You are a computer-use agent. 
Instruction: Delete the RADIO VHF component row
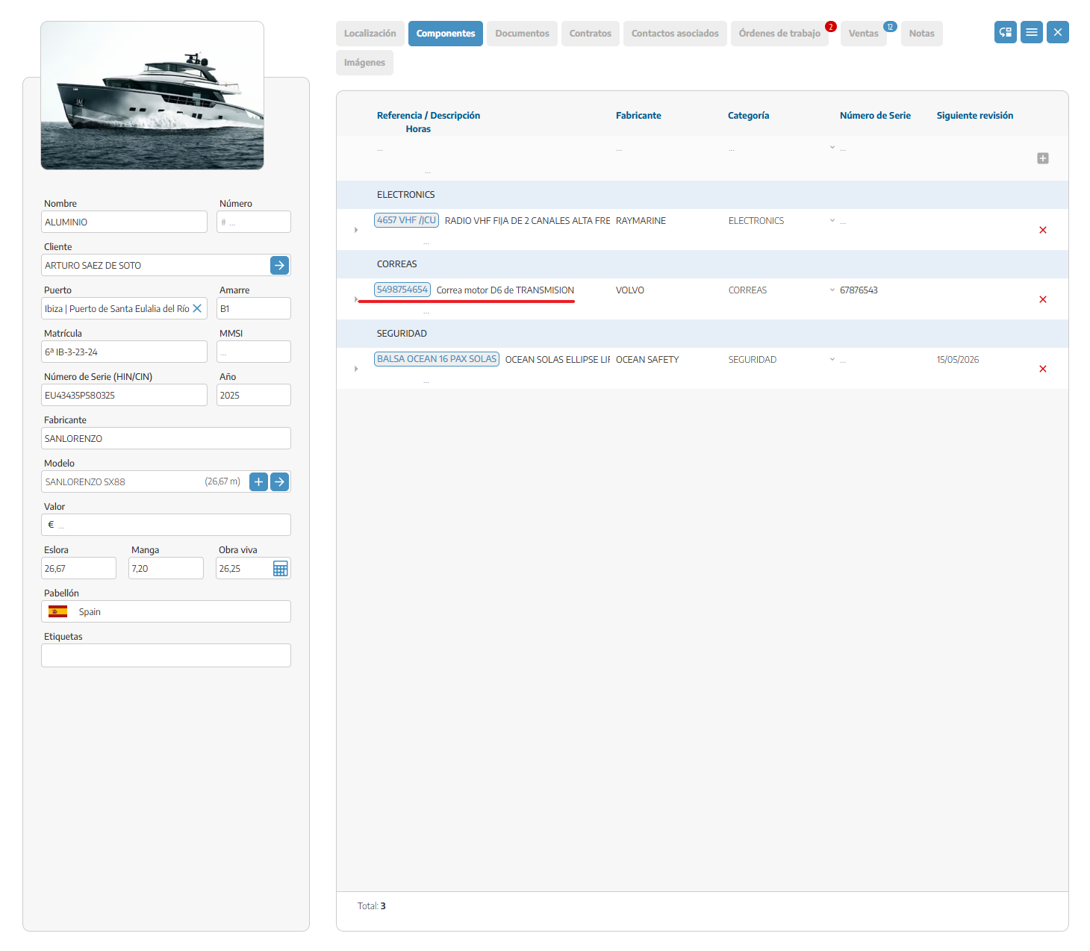(1043, 230)
